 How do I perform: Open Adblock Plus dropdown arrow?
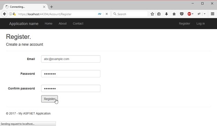[193, 14]
